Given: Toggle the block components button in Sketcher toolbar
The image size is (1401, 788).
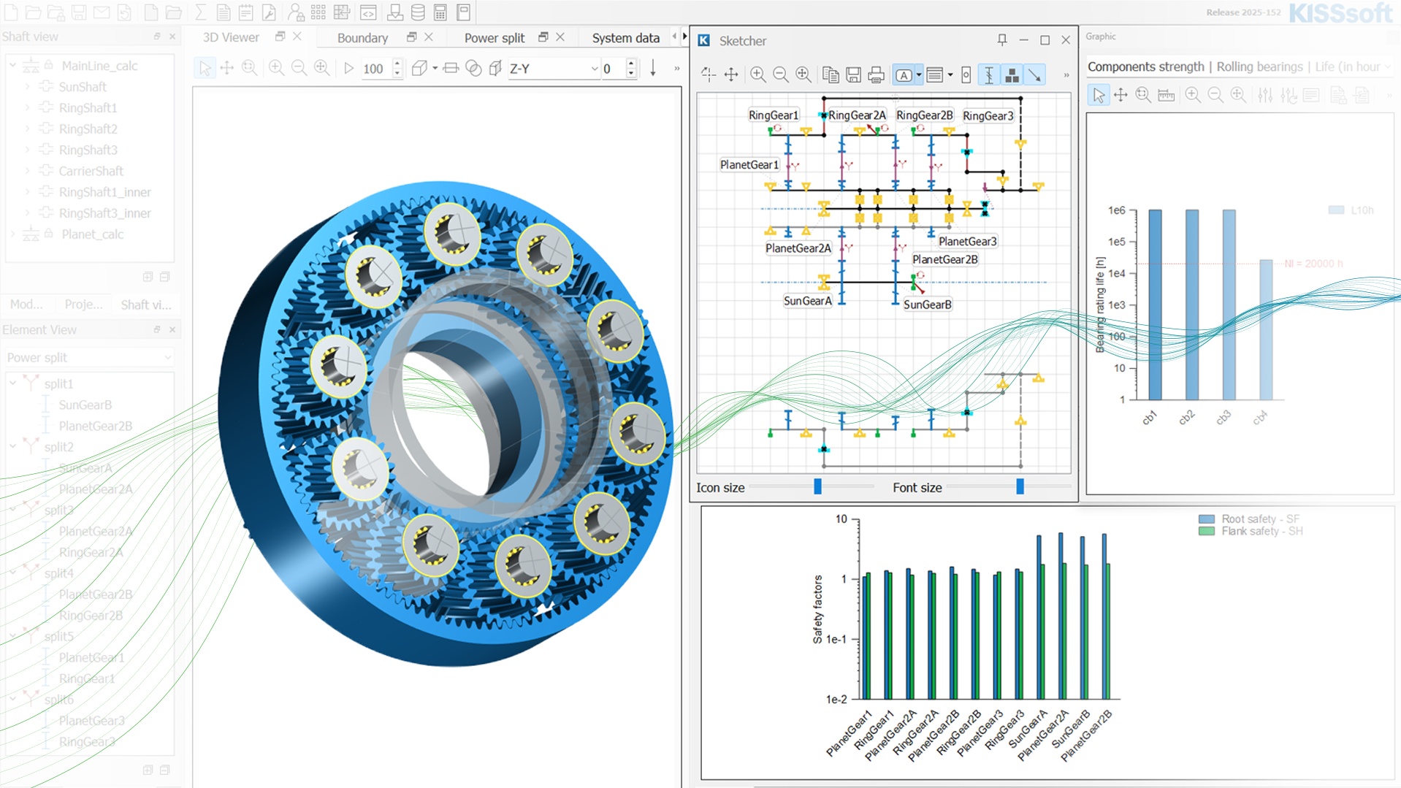Looking at the screenshot, I should click(x=1012, y=74).
